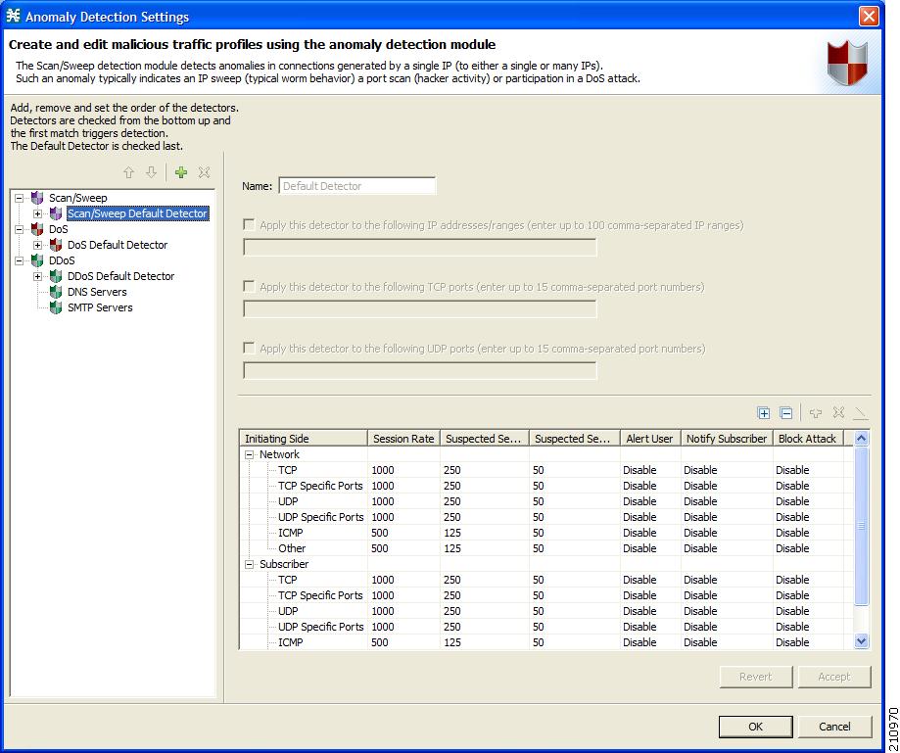Screen dimensions: 900x753
Task: Enable applying detector to specific IP addresses
Action: tap(251, 225)
